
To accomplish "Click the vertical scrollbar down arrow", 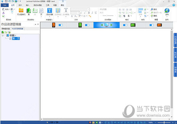I will (172, 117).
